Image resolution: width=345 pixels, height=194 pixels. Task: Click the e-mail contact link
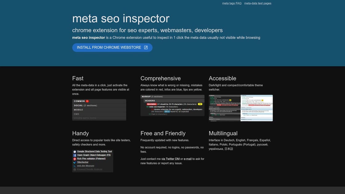188,159
